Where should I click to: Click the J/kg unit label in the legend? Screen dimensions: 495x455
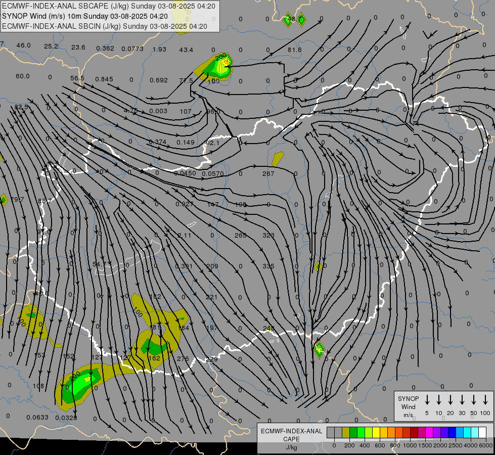291,447
